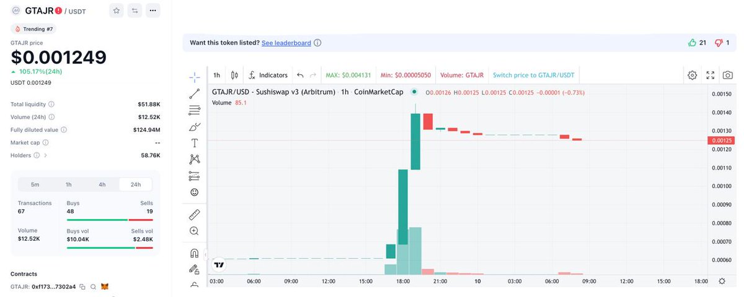744x297 pixels.
Task: Switch price to GTAJR/USDT
Action: 533,75
